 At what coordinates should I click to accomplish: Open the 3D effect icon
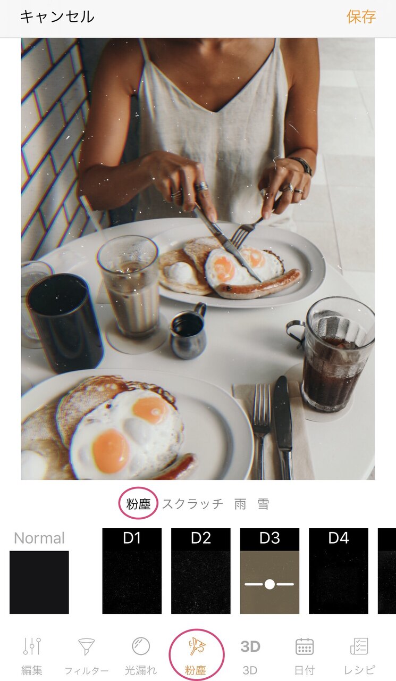250,647
